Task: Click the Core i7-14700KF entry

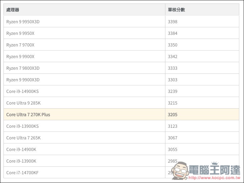Action: point(22,173)
